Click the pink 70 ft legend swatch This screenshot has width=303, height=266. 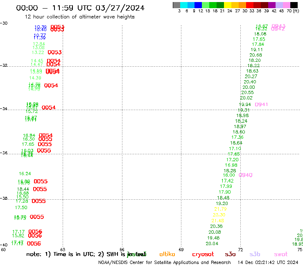[286, 5]
